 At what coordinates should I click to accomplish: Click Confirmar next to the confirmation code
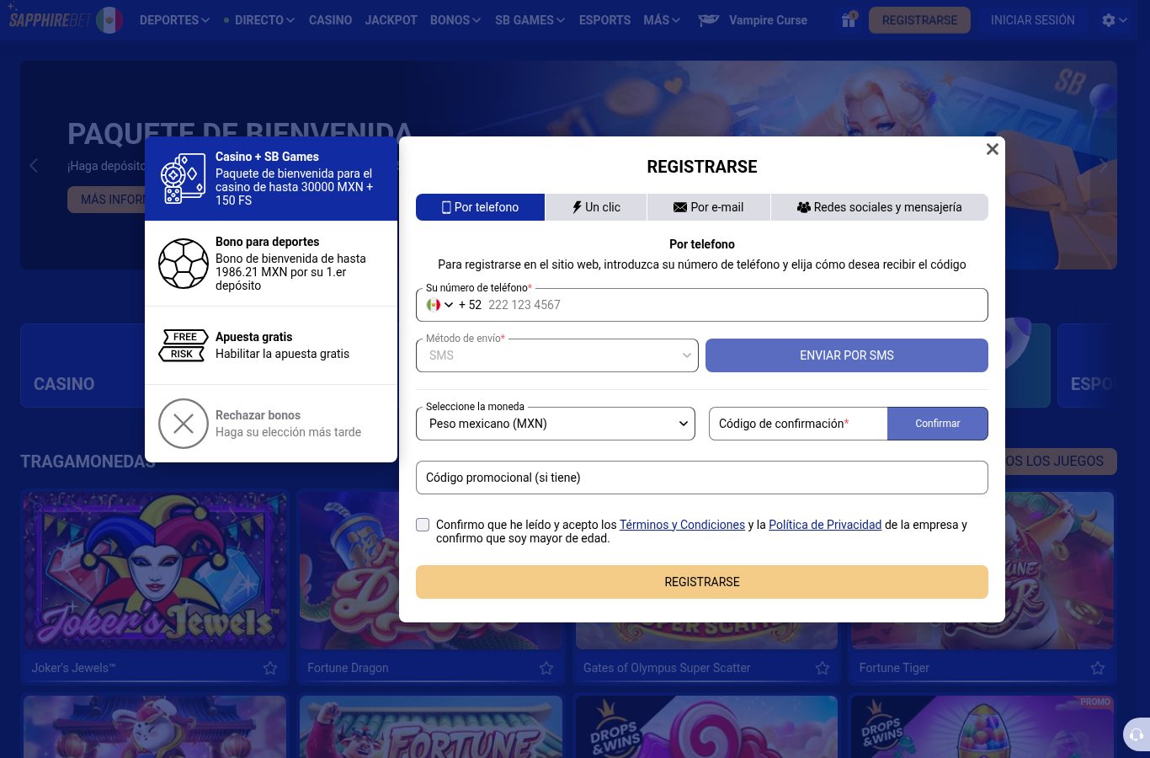click(x=938, y=424)
